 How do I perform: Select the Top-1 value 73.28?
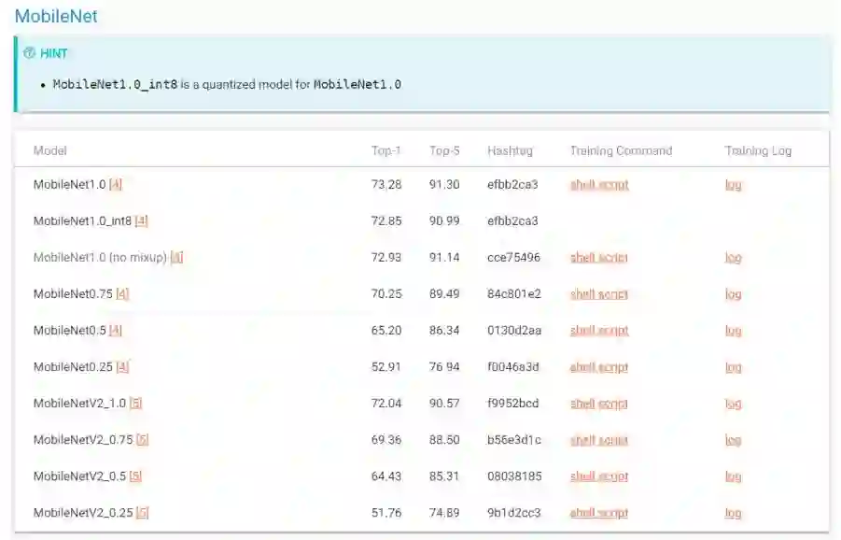[x=386, y=185]
